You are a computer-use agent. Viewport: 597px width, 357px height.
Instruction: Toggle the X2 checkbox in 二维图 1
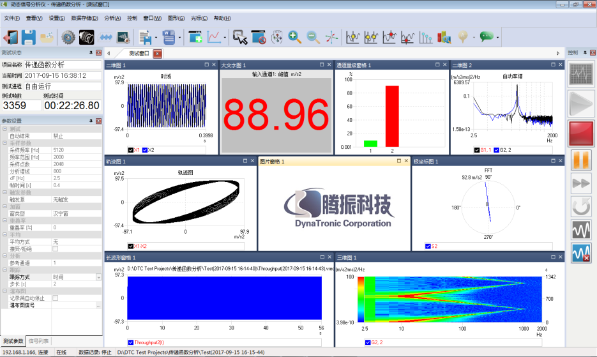coord(145,150)
